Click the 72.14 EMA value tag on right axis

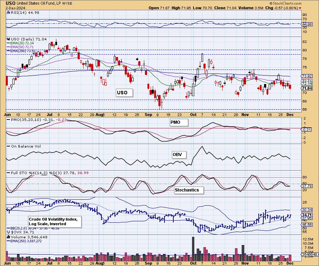pyautogui.click(x=307, y=84)
